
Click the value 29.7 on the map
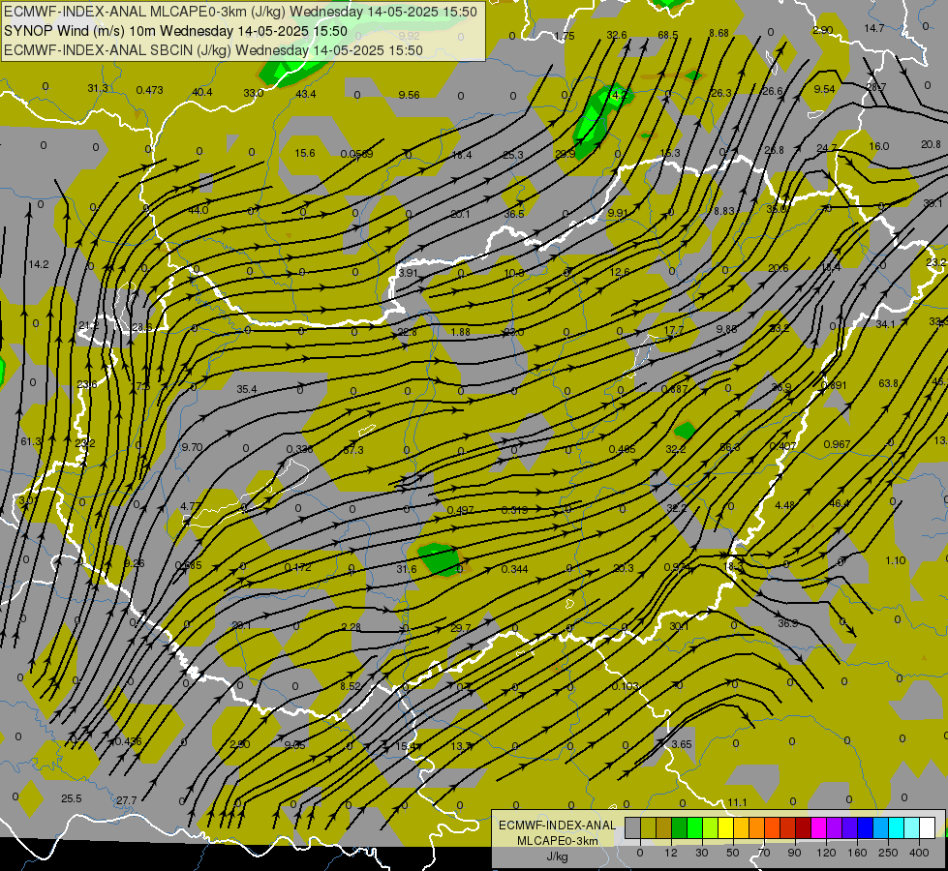pos(460,628)
